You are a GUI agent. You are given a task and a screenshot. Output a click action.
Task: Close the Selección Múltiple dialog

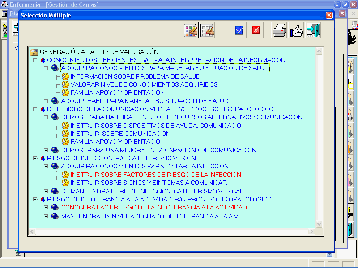coord(329,15)
